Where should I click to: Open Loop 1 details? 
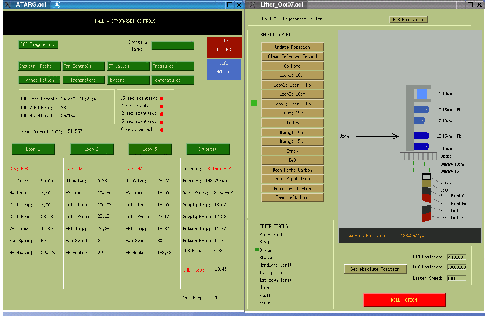pos(34,149)
